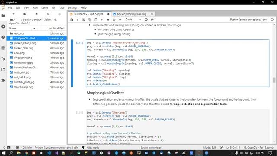This screenshot has height=156, width=277.
Task: Open Windows taskbar search
Action: click(11, 153)
